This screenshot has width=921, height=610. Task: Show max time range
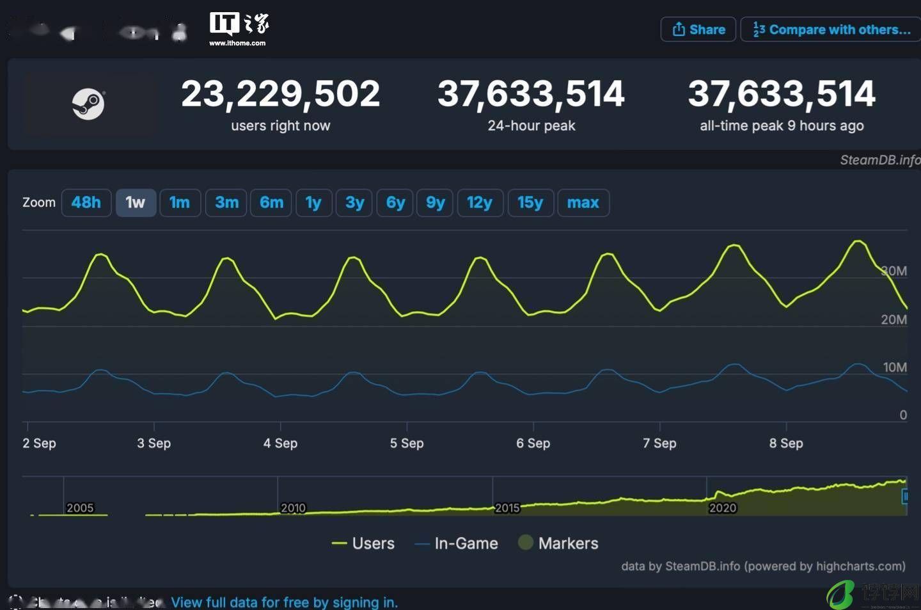coord(583,203)
